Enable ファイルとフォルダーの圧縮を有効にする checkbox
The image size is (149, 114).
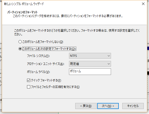[28, 87]
